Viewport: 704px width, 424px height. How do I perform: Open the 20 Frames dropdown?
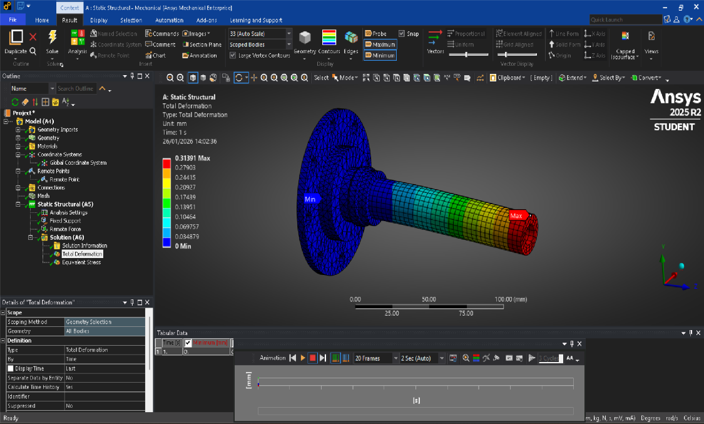click(x=395, y=358)
